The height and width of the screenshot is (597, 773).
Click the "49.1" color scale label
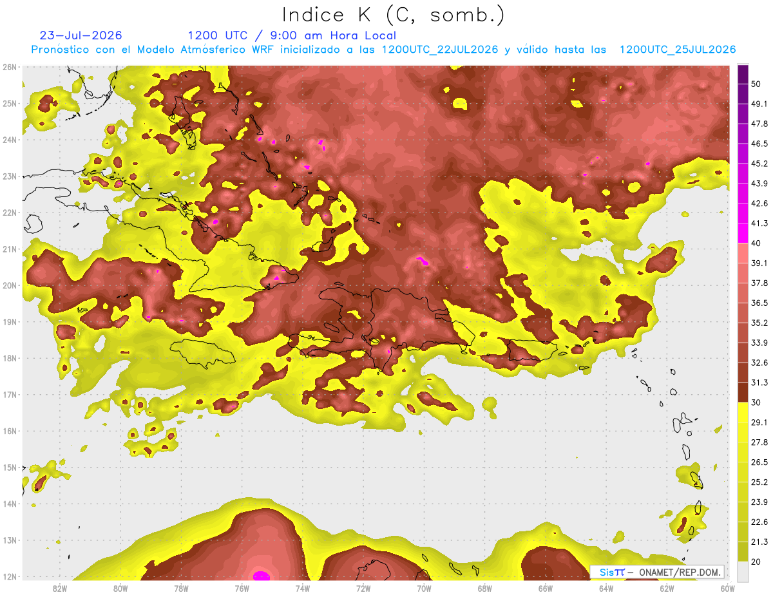tap(759, 103)
